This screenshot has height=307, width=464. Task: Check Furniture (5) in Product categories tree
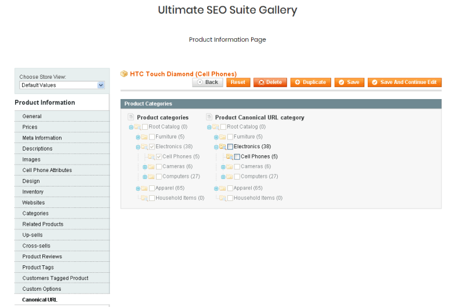click(152, 137)
